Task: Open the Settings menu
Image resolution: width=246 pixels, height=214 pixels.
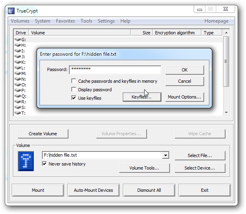Action: click(106, 21)
